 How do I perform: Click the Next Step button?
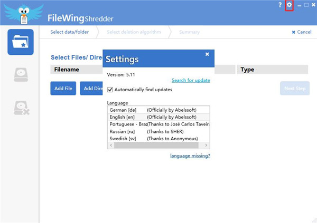tap(295, 88)
